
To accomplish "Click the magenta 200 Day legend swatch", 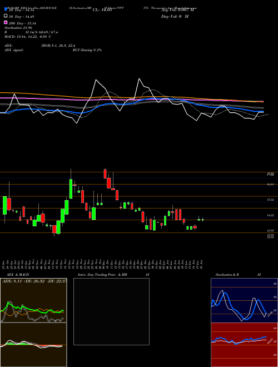I will (x=6, y=23).
